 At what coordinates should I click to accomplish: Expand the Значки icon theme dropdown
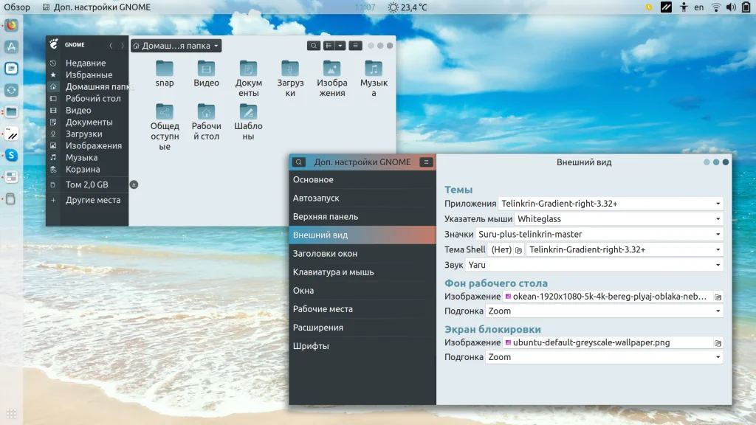pyautogui.click(x=599, y=235)
